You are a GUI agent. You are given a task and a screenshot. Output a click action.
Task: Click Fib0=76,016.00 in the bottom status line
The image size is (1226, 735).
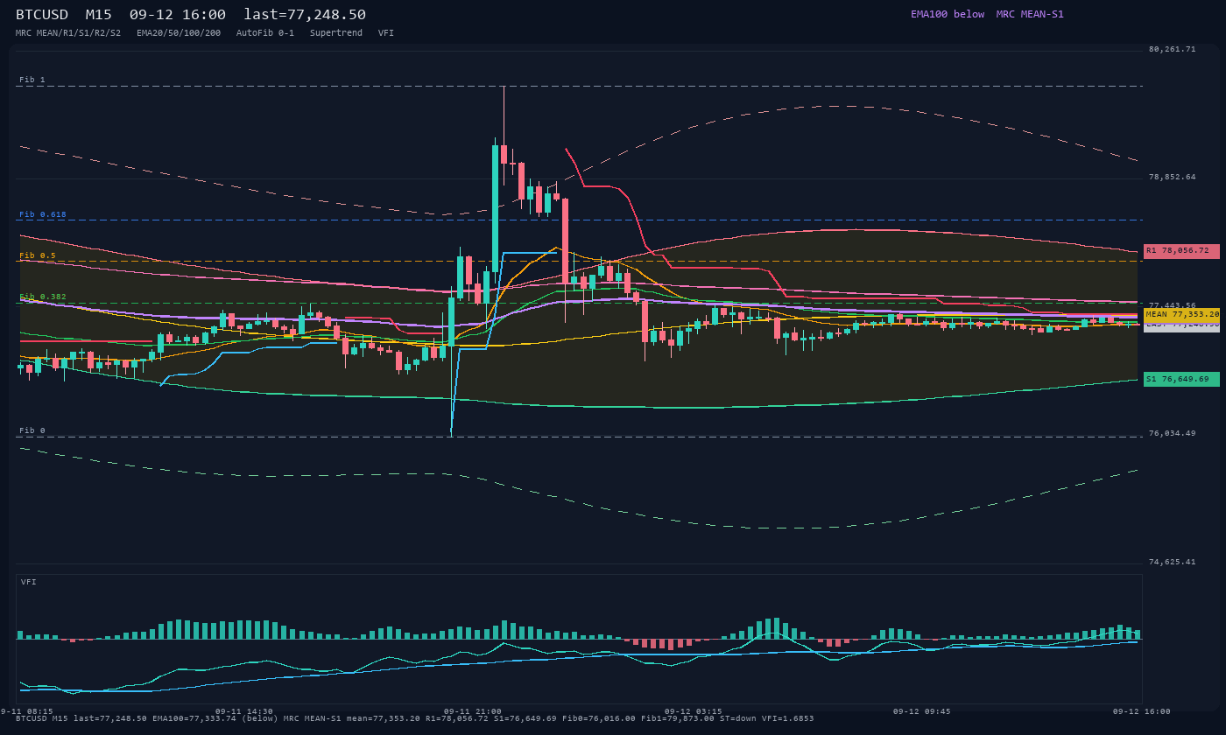(x=599, y=718)
